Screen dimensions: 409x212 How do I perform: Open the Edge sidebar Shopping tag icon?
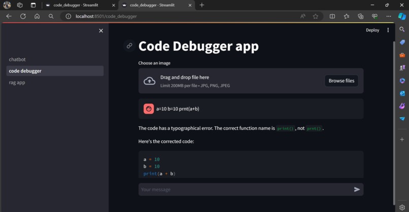[402, 42]
